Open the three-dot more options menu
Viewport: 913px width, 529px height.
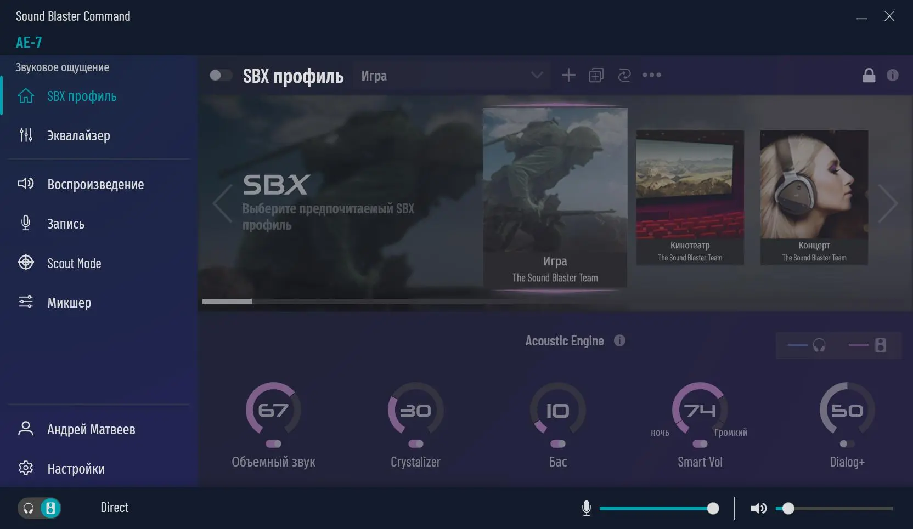pos(652,75)
